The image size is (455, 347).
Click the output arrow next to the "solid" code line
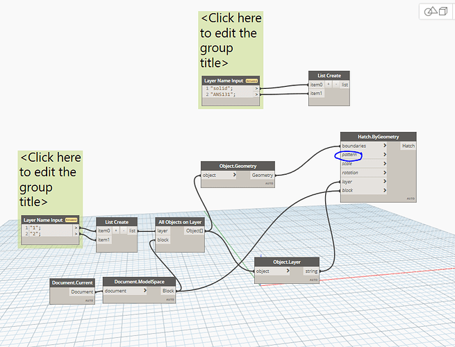point(256,88)
